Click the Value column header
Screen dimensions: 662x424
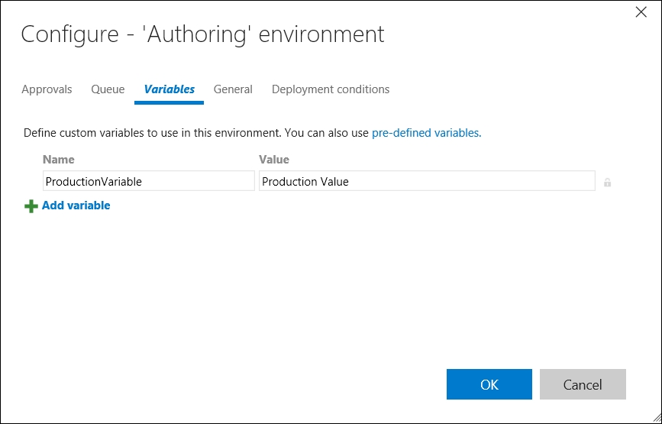click(274, 160)
